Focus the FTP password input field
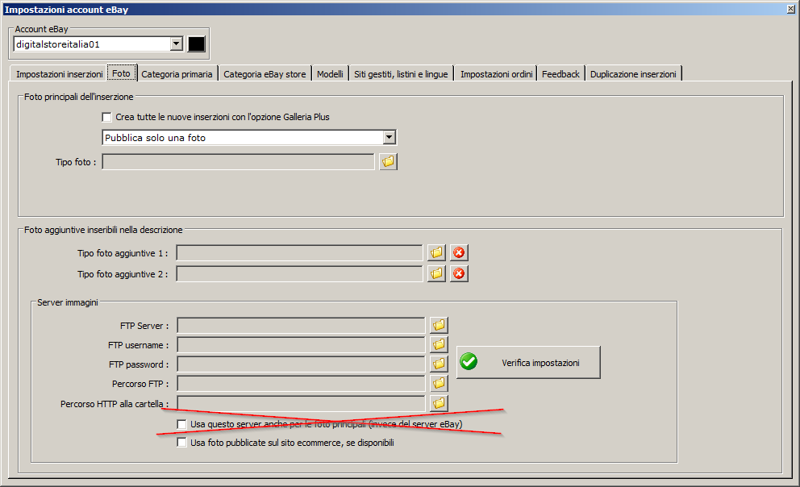 tap(301, 364)
